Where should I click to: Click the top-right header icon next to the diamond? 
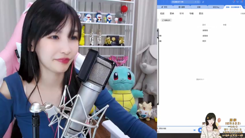click(x=242, y=2)
